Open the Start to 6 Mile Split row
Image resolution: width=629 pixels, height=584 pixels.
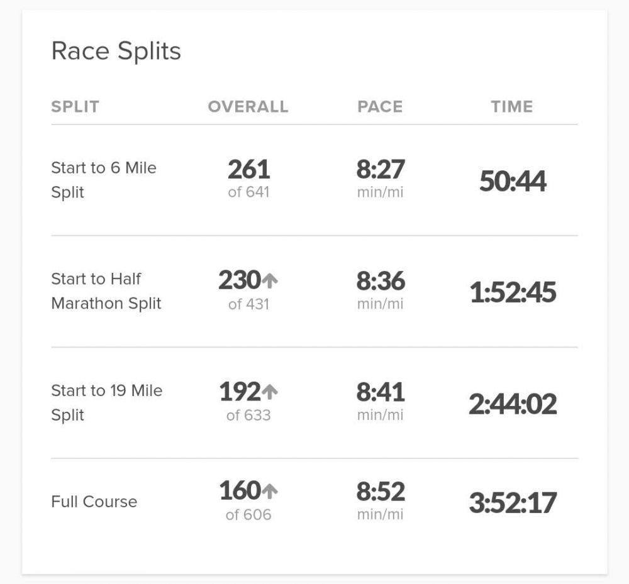point(104,180)
